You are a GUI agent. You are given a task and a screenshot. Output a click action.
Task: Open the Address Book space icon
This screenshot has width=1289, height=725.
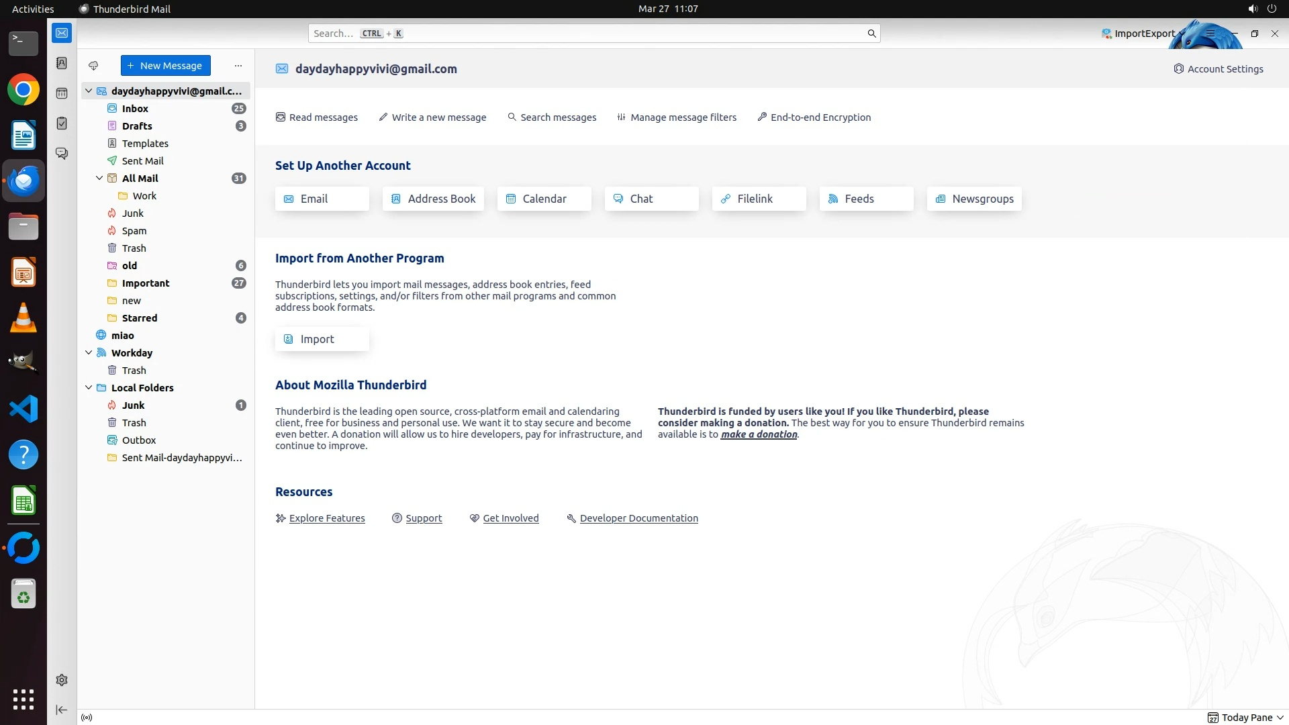(x=62, y=63)
